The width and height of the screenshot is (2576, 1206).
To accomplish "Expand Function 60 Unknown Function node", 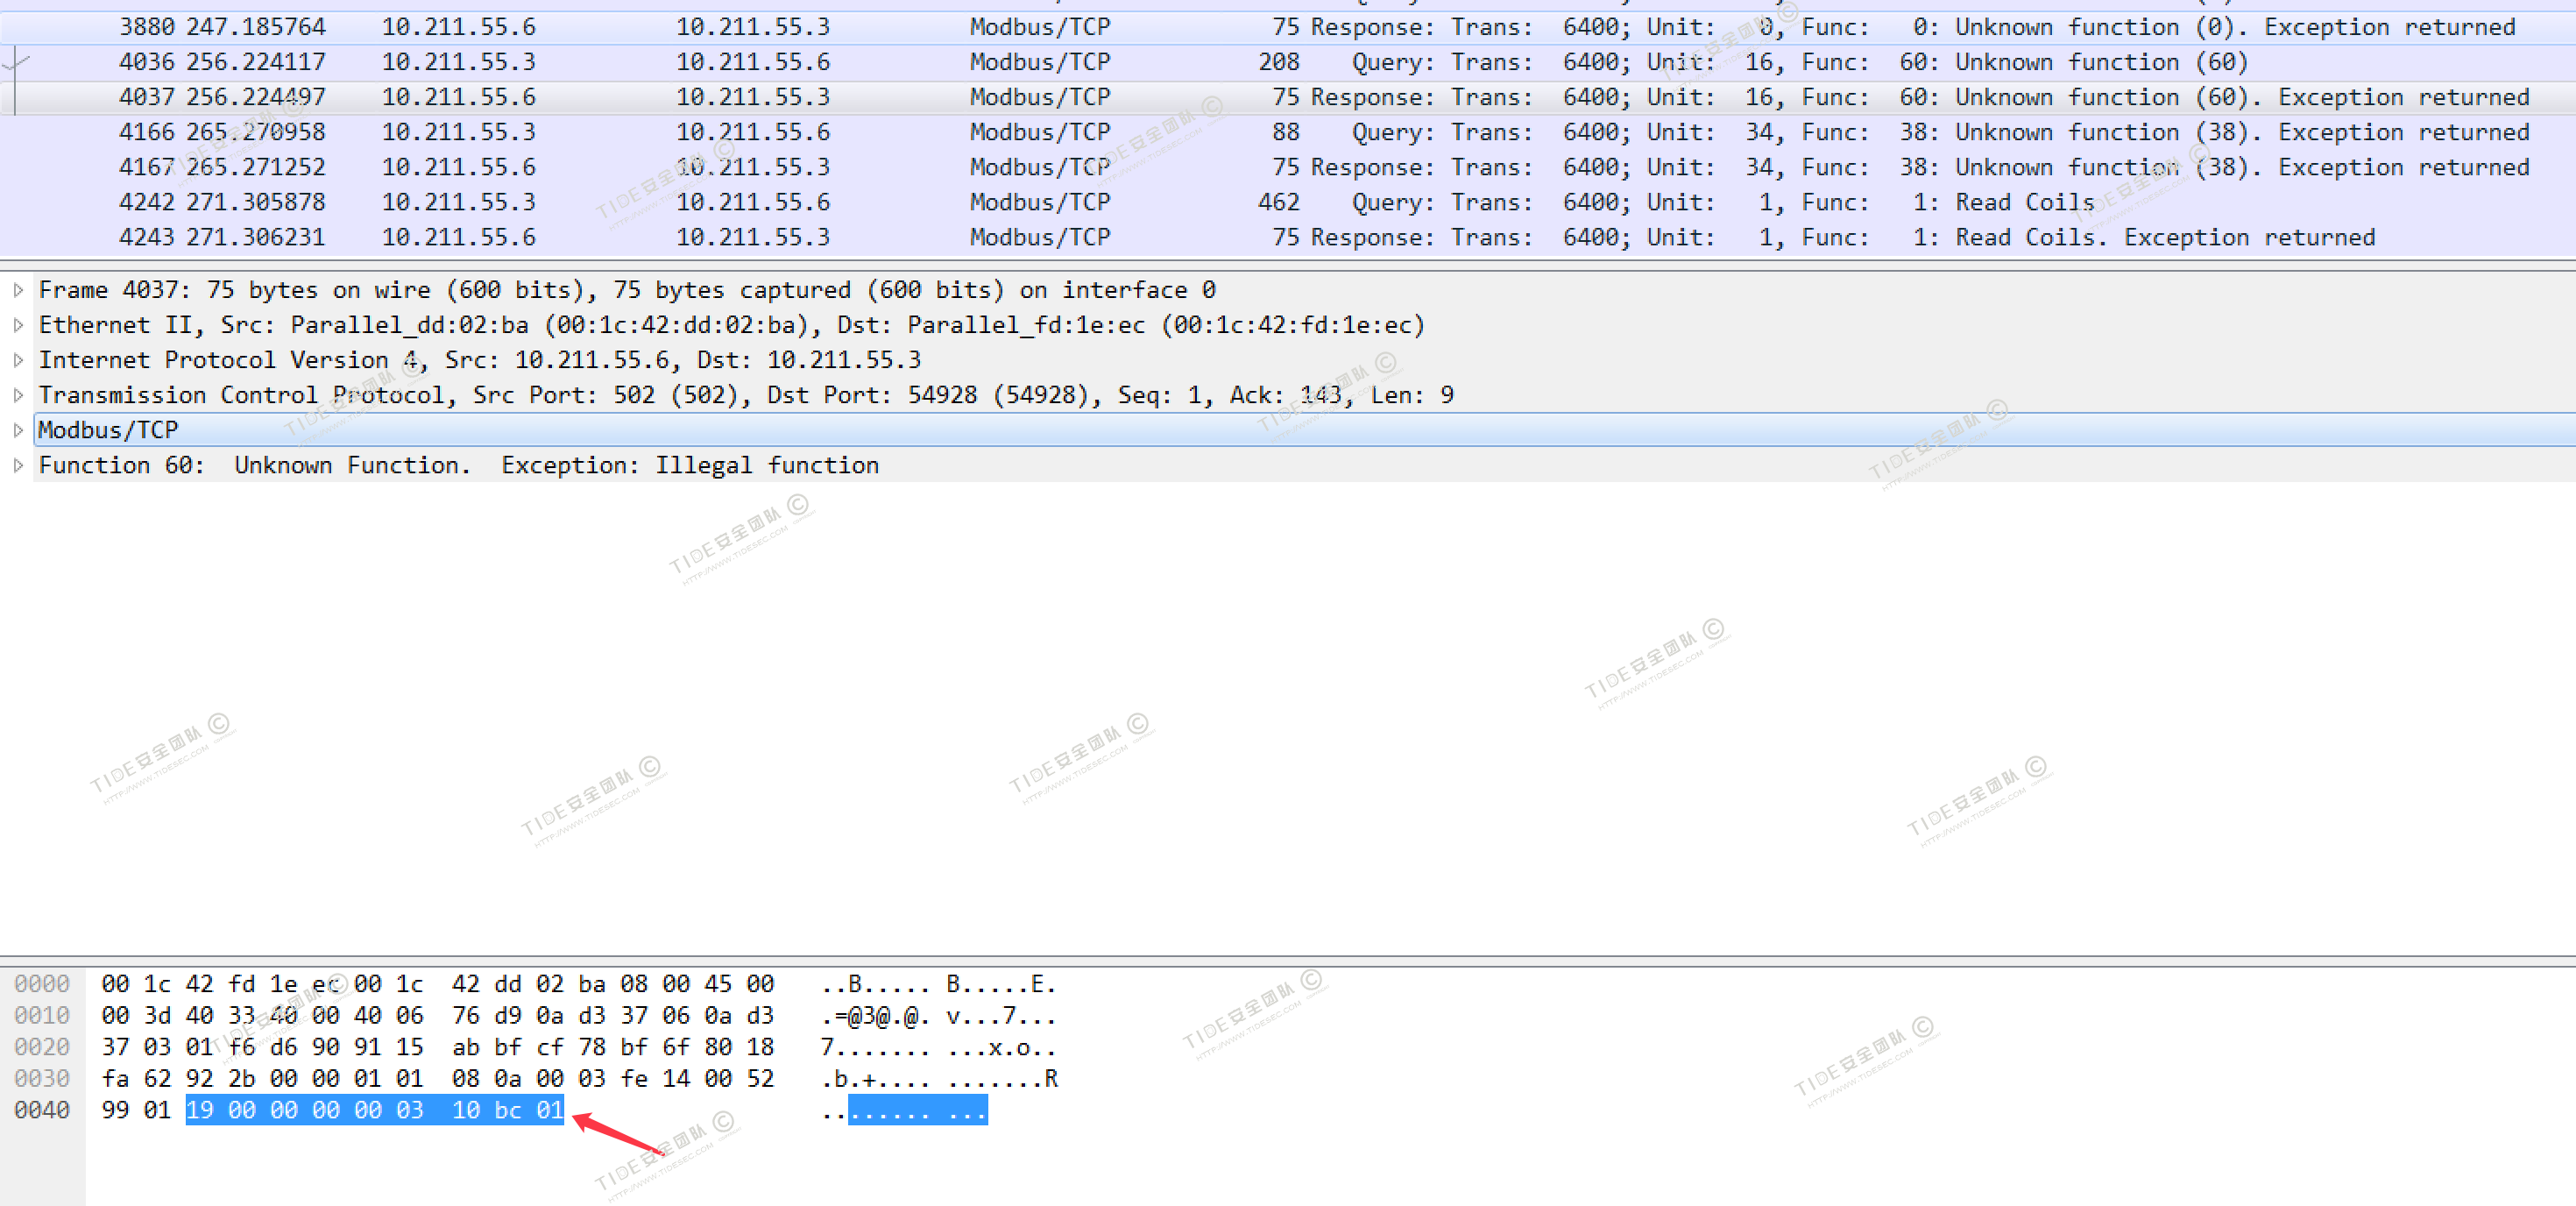I will coord(18,465).
